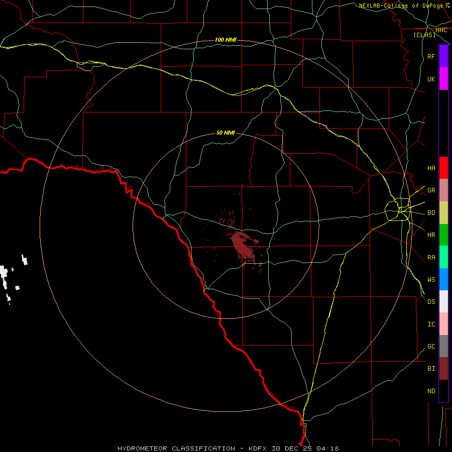
Task: Click the magenta UK color swatch
Action: tap(443, 79)
